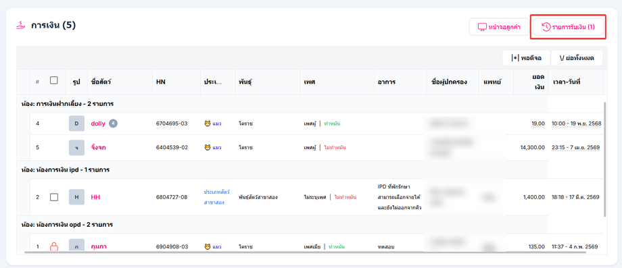
Task: Click the date 11:37 - 4 ก.พ. 2569
Action: [x=575, y=246]
